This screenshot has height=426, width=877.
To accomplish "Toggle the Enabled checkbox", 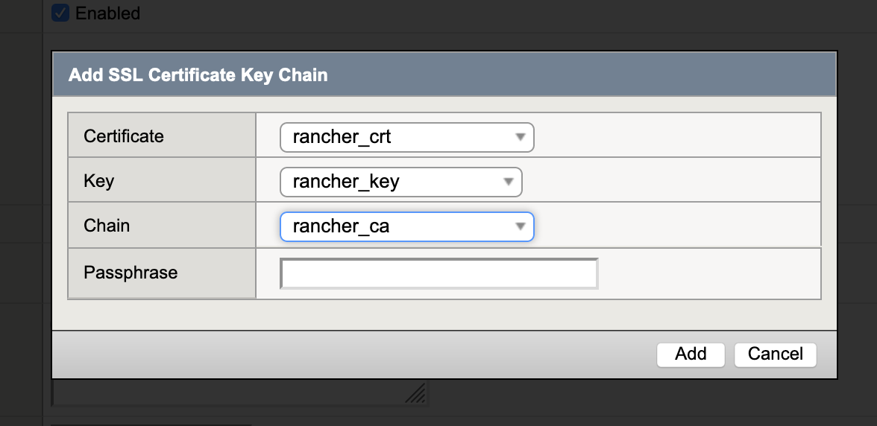I will click(61, 13).
